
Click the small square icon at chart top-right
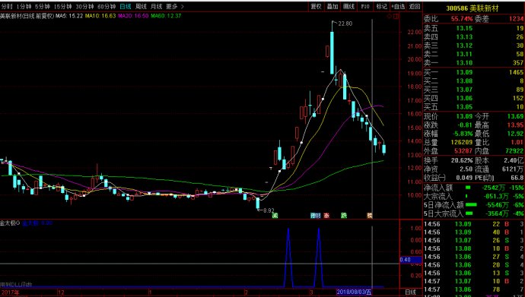tap(396, 16)
